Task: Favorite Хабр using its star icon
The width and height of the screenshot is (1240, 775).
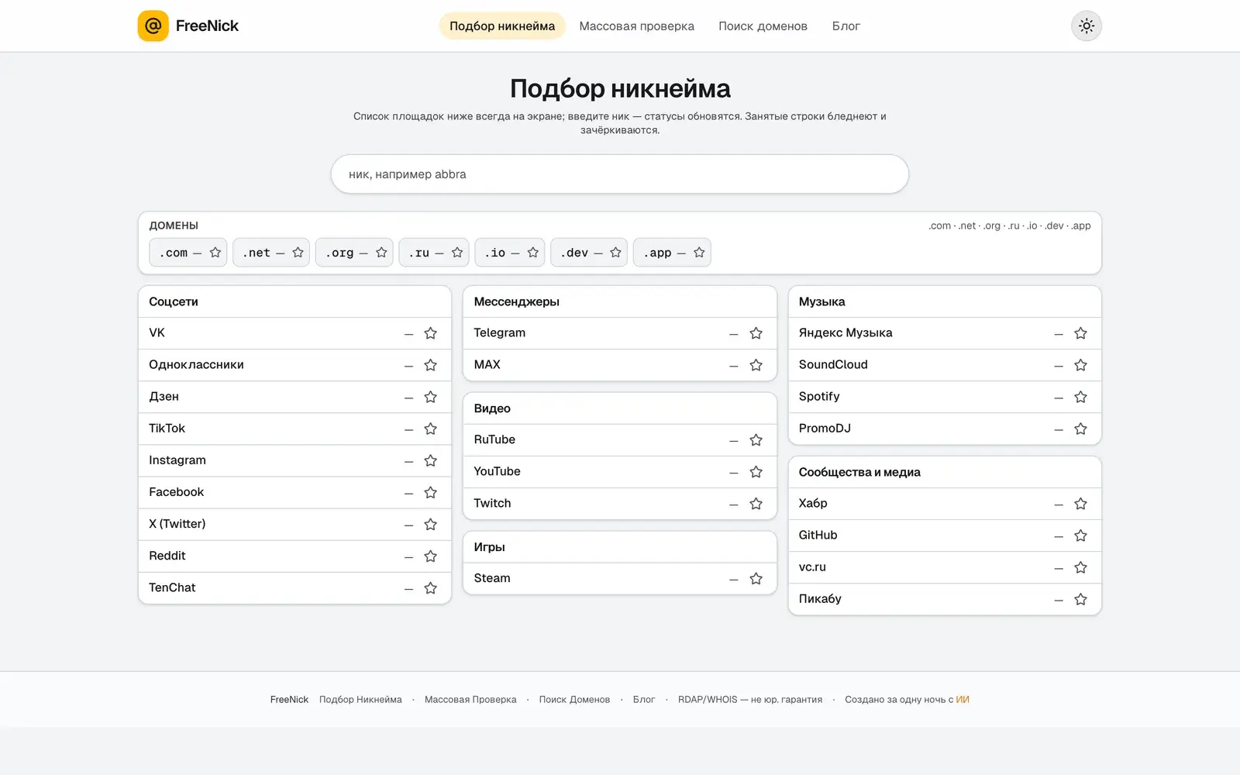Action: (1081, 504)
